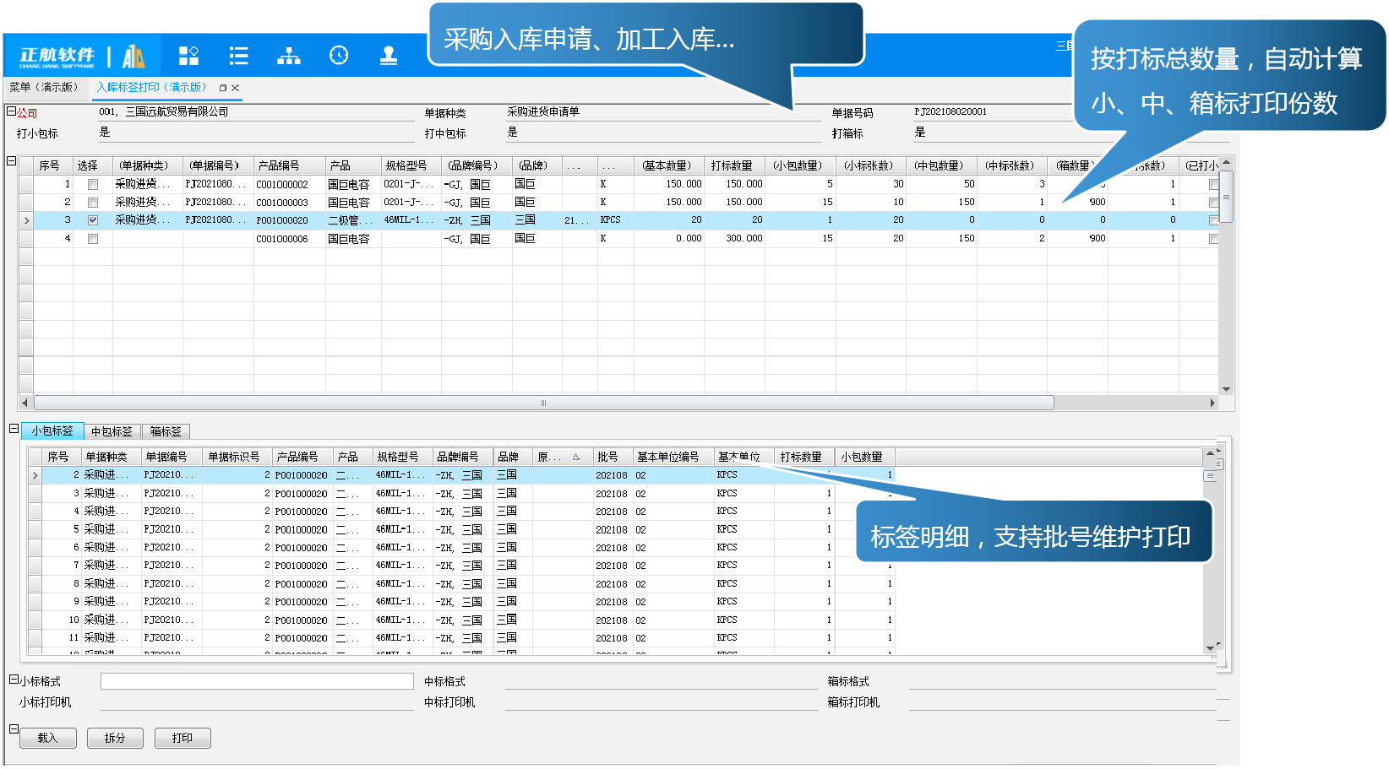Click 产品编号 column header in upper grid
This screenshot has width=1389, height=769.
pos(289,165)
